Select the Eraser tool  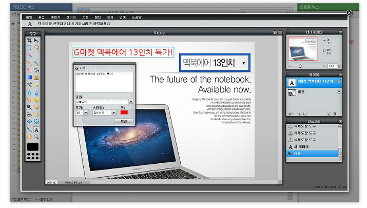point(29,70)
